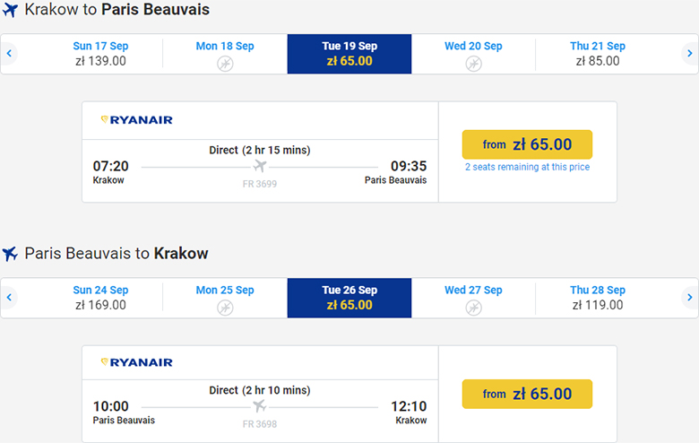
Task: Choose the Thu 28 Sep return date
Action: pos(598,298)
